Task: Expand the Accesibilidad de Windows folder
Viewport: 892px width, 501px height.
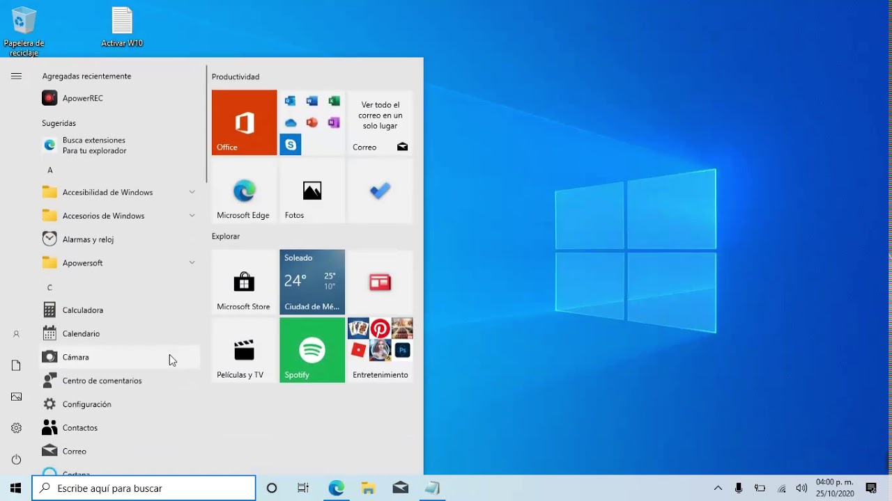Action: 120,192
